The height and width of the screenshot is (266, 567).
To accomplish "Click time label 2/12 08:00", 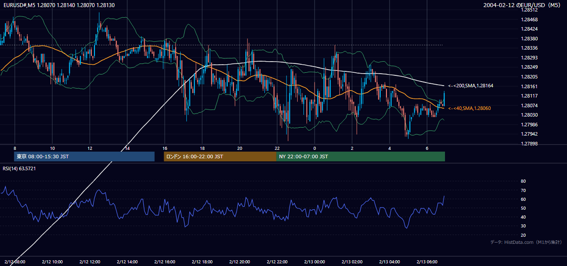I will (15, 262).
